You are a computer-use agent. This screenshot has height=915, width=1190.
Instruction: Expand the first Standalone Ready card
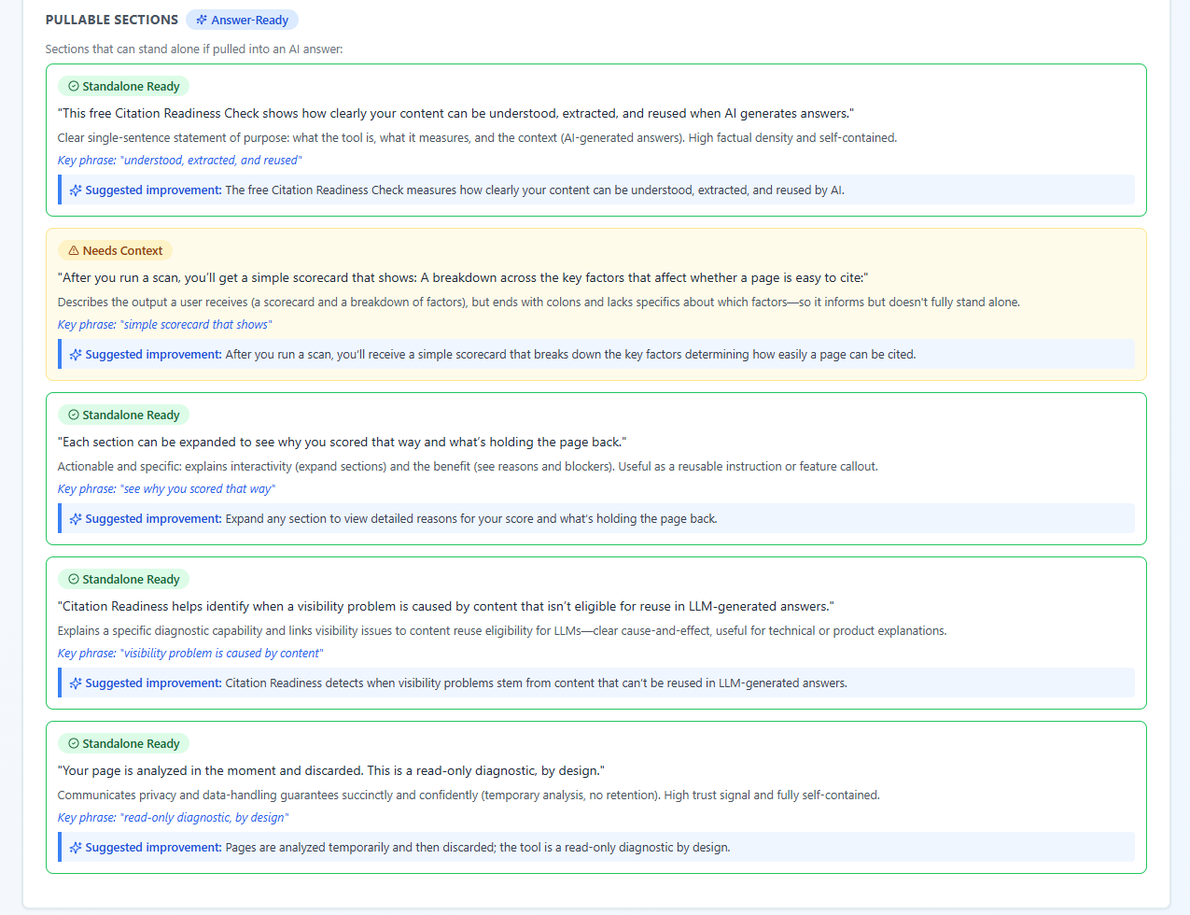click(x=595, y=140)
